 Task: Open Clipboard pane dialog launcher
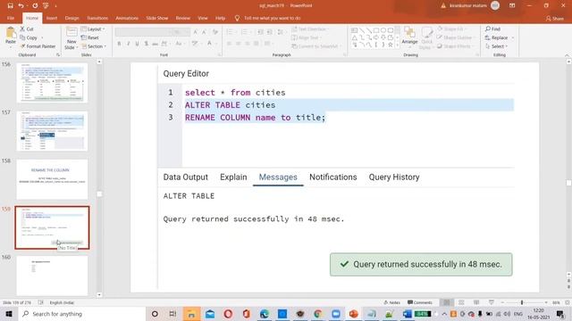[58, 55]
